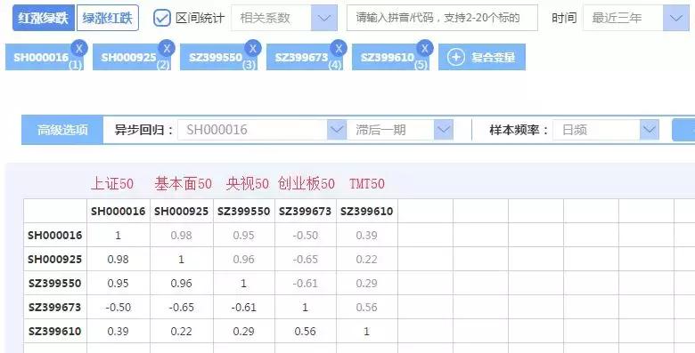This screenshot has width=695, height=353.
Task: Click cell 0.22 in SZ399610 row, SH000925 column
Action: (181, 331)
